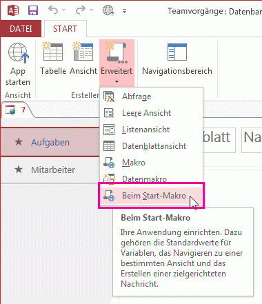Click App starten in the ribbon
This screenshot has width=262, height=304.
tap(18, 64)
